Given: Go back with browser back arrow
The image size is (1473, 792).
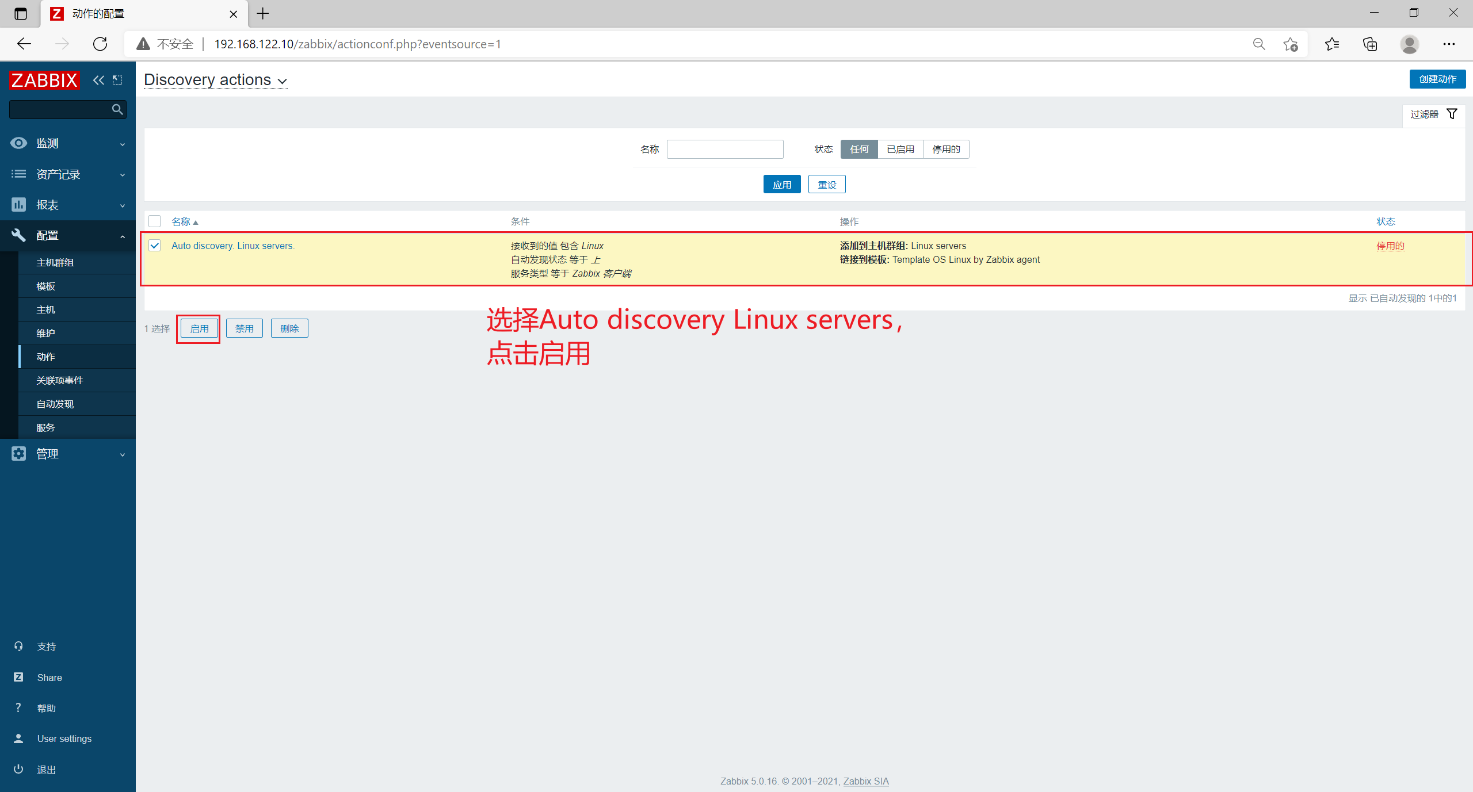Looking at the screenshot, I should (x=24, y=44).
